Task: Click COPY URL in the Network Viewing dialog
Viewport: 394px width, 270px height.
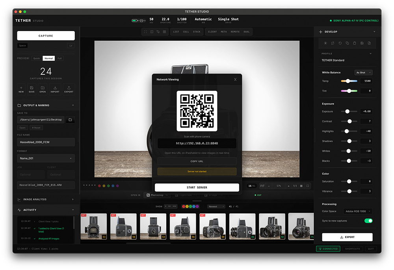Action: (197, 161)
